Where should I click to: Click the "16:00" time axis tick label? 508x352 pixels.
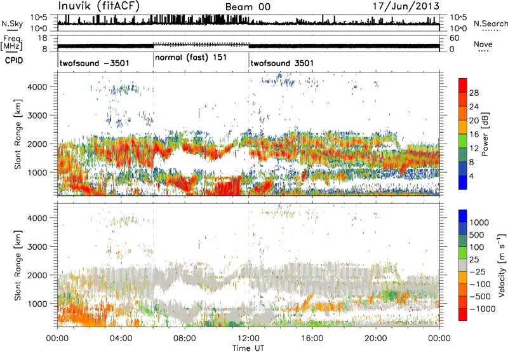312,339
